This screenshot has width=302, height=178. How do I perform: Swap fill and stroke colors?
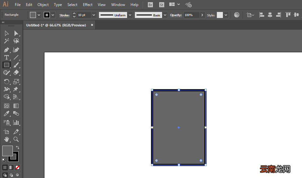point(18,147)
